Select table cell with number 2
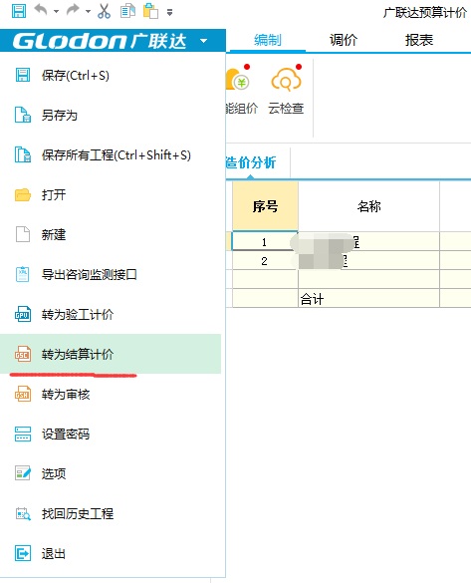471x583 pixels. [265, 261]
